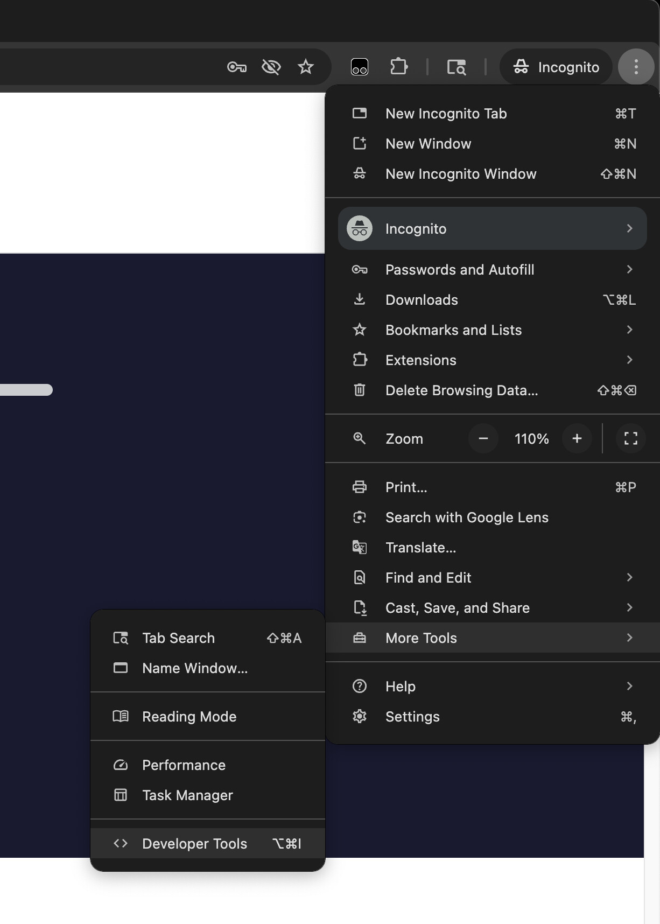Open Delete Browsing Data dialog
Viewport: 660px width, 924px height.
(x=461, y=390)
